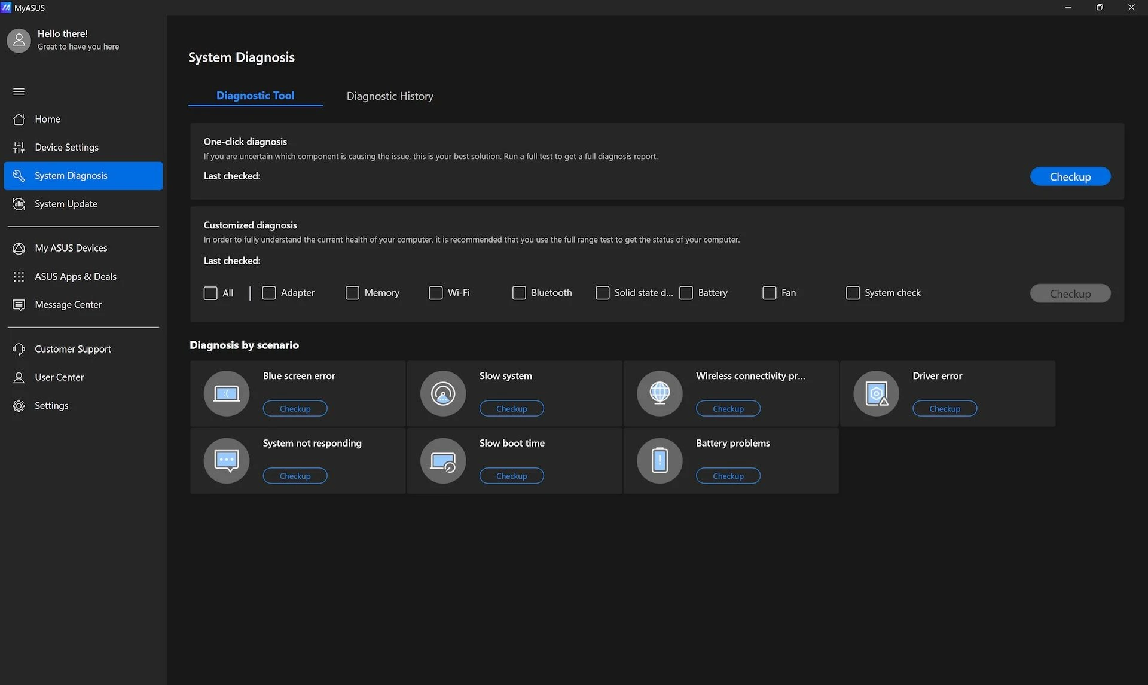Start System not responding Checkup

[x=295, y=476]
